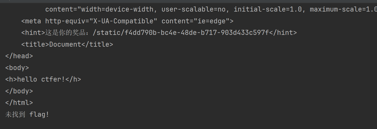The width and height of the screenshot is (377, 129).
Task: Click the "Document" title text
Action: (x=65, y=44)
